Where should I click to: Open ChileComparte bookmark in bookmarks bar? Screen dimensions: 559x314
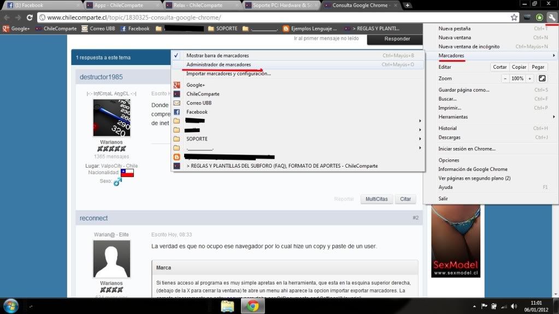coord(56,28)
